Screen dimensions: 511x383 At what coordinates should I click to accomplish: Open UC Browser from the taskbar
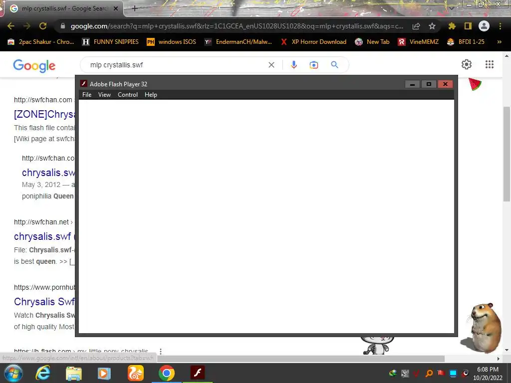[135, 373]
